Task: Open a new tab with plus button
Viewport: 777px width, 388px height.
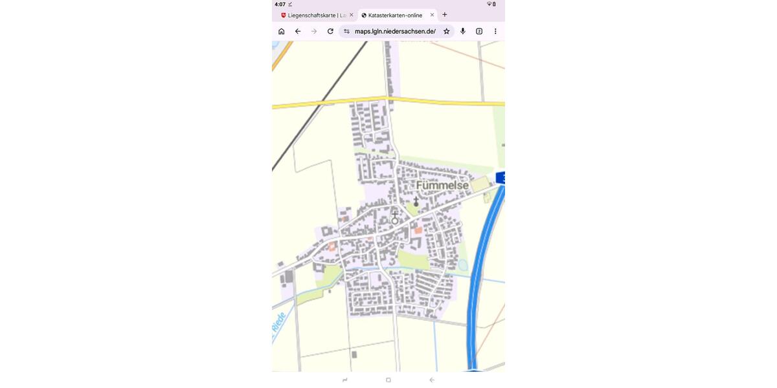Action: pyautogui.click(x=445, y=15)
